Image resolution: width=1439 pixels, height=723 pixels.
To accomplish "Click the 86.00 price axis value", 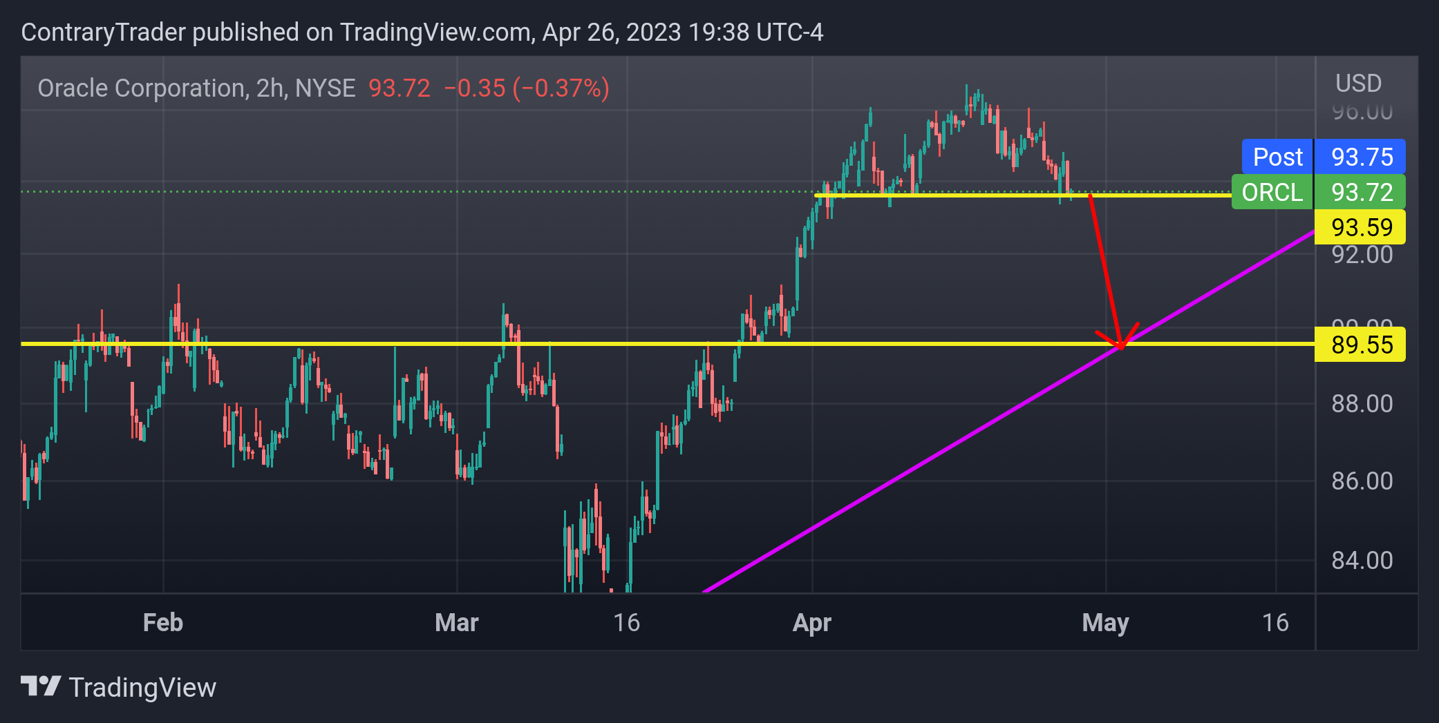I will click(x=1362, y=481).
